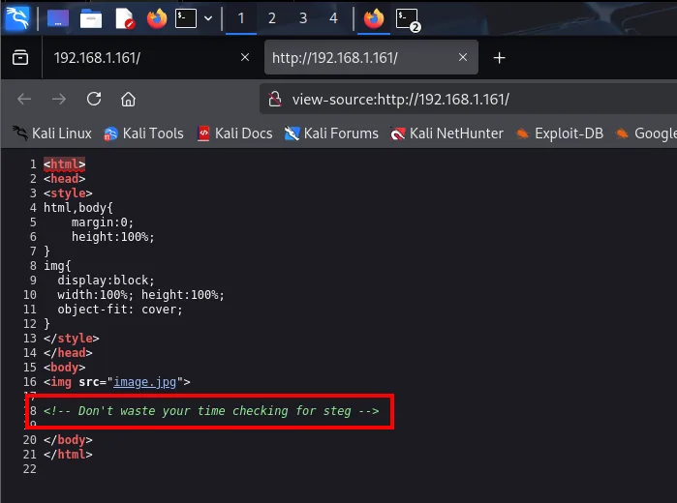This screenshot has width=677, height=503.
Task: Open the Google bookmark
Action: pyautogui.click(x=646, y=133)
